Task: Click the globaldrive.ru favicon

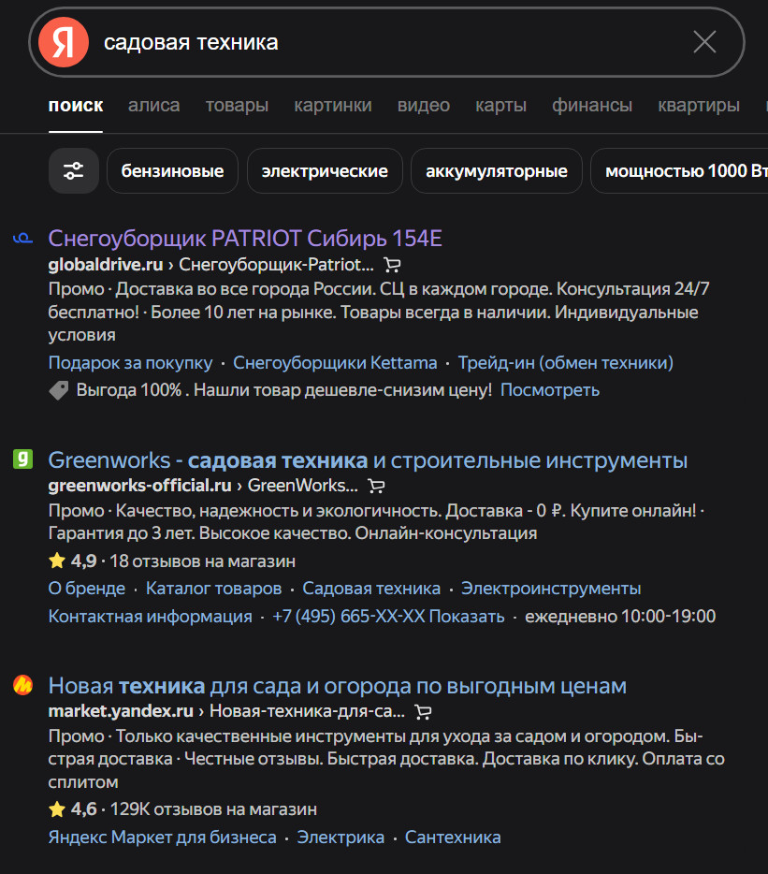Action: point(22,239)
